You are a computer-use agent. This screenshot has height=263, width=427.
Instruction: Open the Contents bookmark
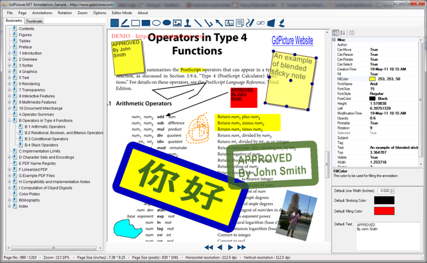(x=26, y=29)
